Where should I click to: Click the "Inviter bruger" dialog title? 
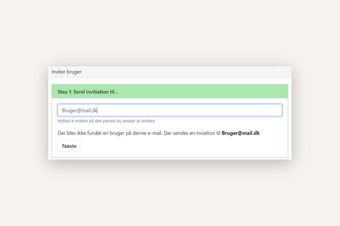pos(67,72)
